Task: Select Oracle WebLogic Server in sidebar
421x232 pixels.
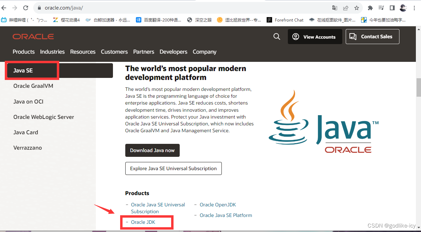Action: click(44, 117)
